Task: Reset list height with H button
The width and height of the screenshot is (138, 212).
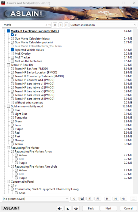Action: point(116,199)
